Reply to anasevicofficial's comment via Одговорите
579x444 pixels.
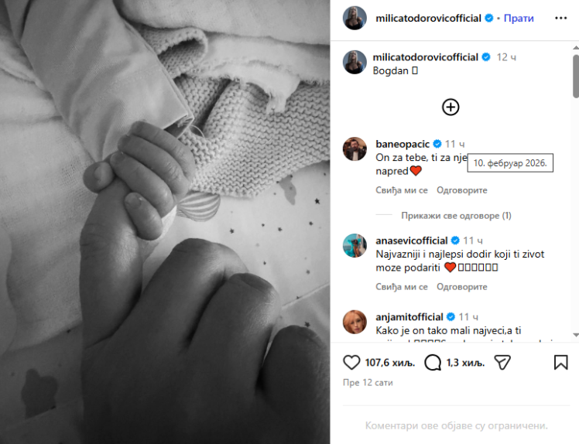[x=461, y=287]
